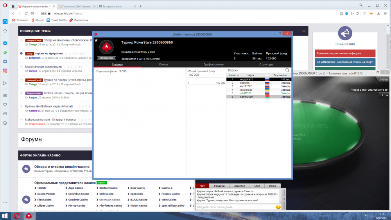Select player vegajoke15 row
The image size is (391, 220).
click(x=258, y=79)
